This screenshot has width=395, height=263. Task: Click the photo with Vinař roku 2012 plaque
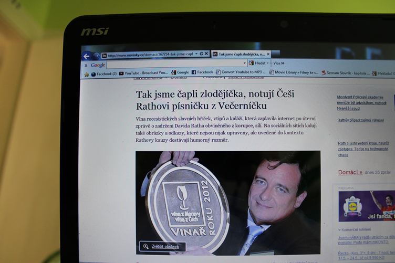[228, 203]
